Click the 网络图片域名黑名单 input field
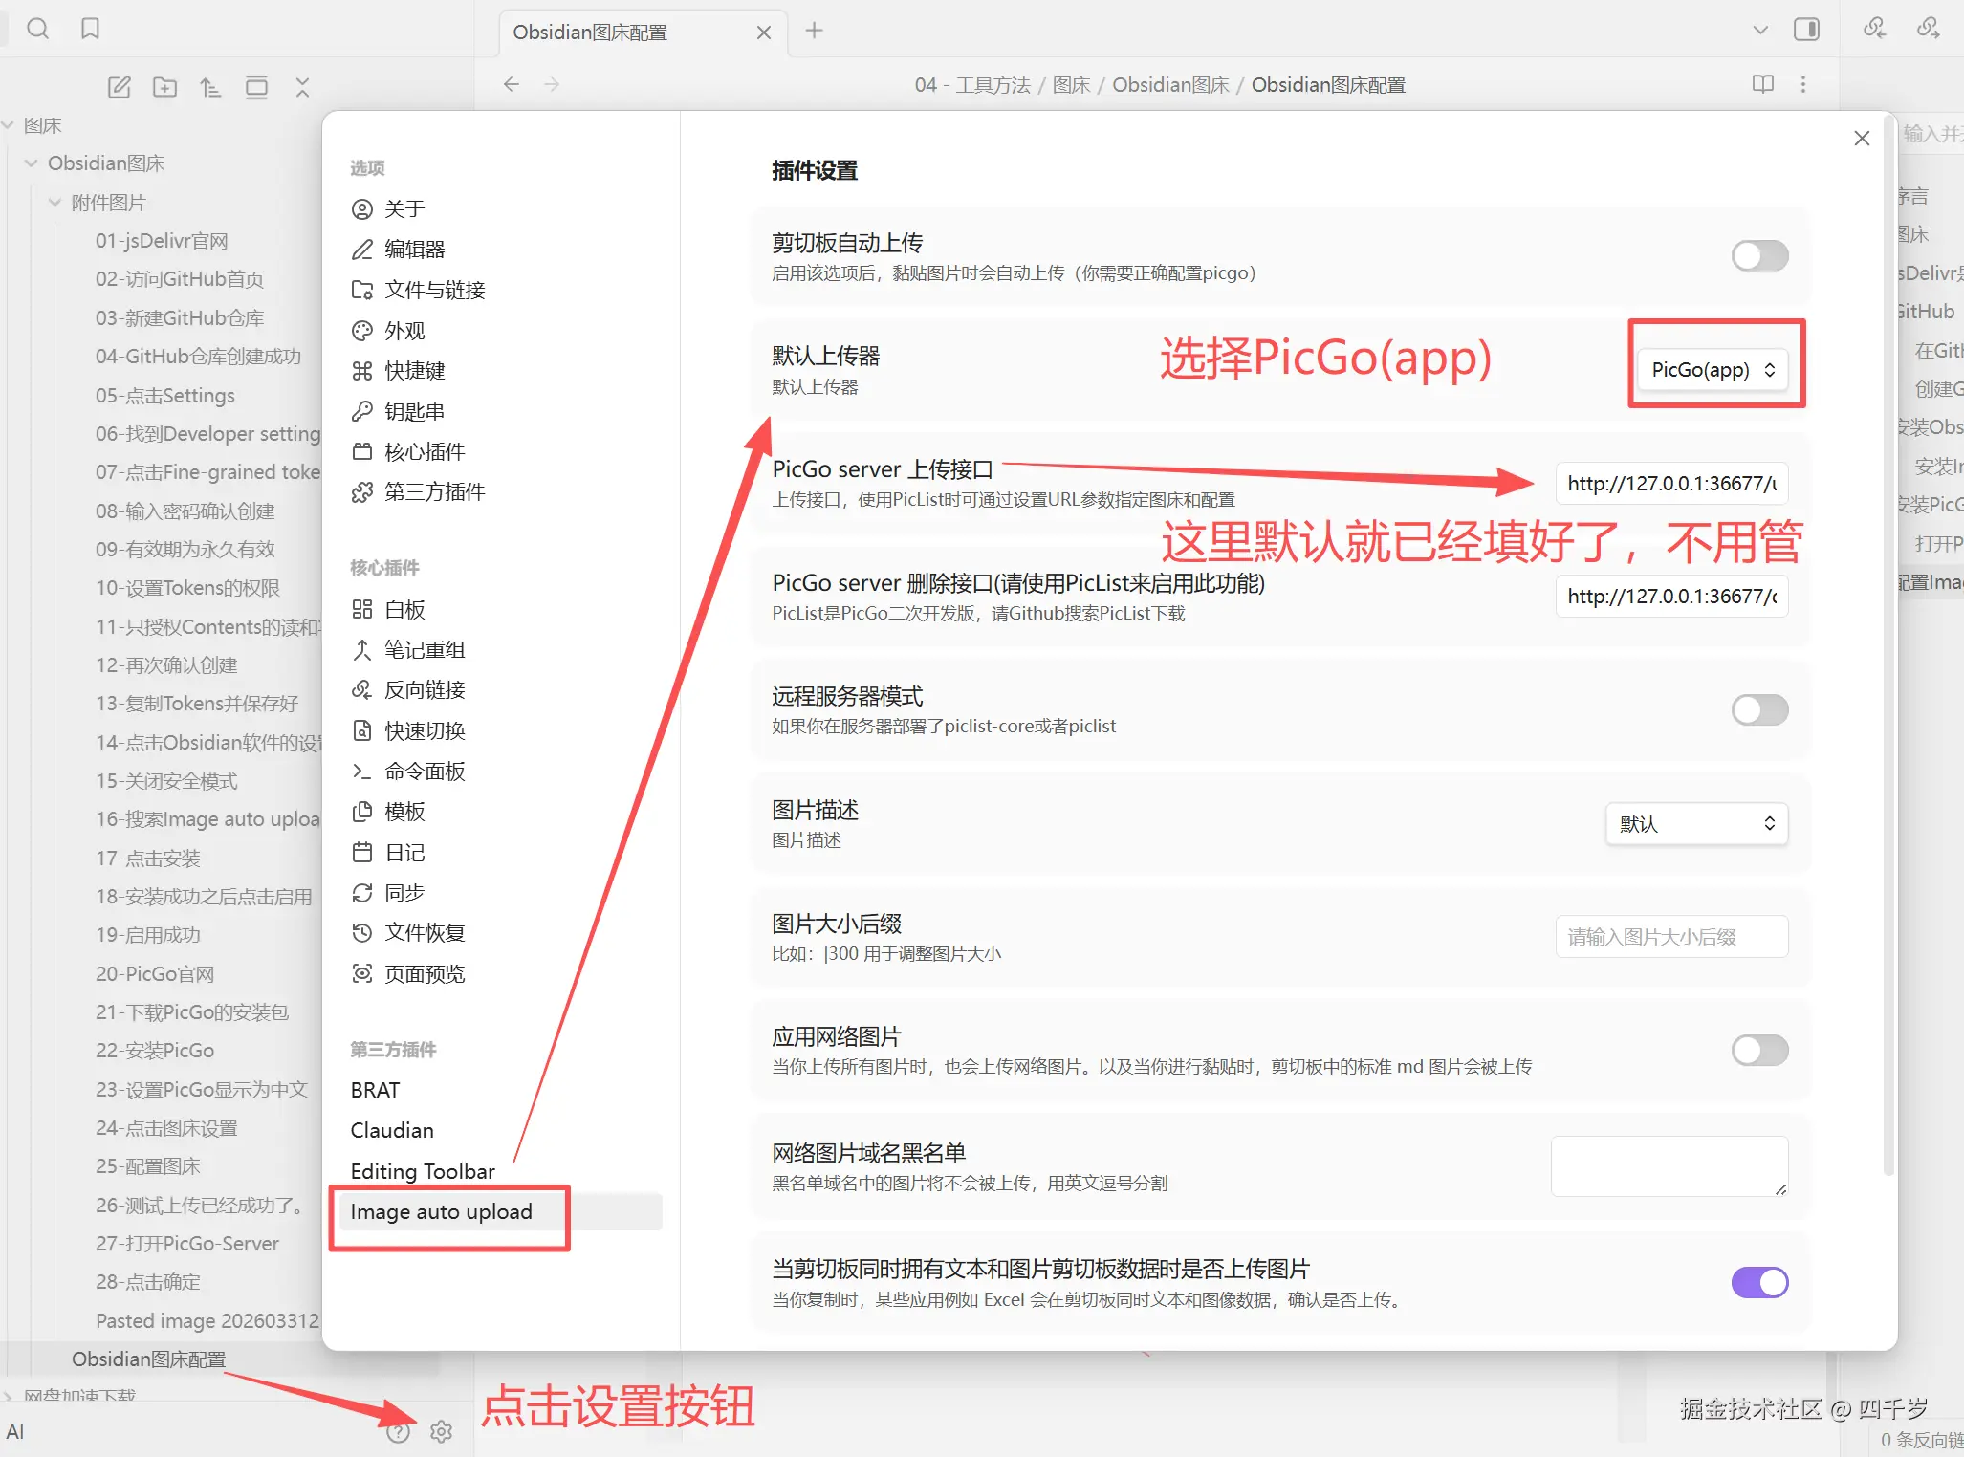The image size is (1964, 1457). coord(1669,1165)
